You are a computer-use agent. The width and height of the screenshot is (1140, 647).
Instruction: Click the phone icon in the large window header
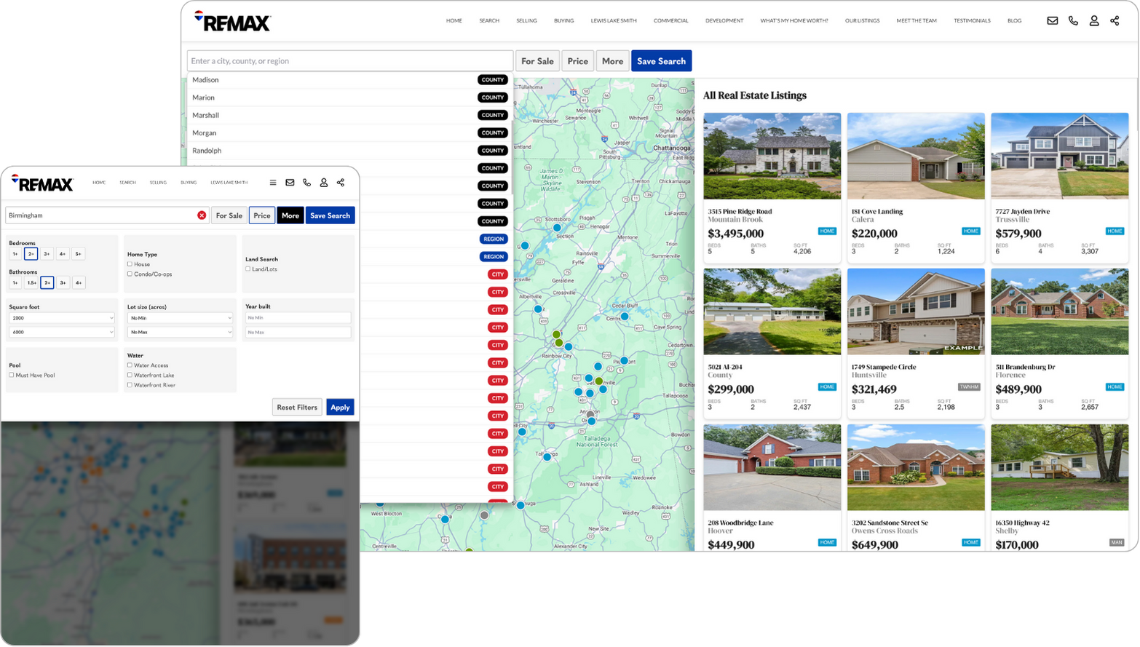coord(1073,20)
